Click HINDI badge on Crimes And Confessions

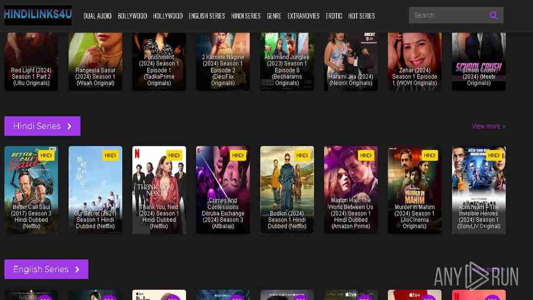point(238,155)
